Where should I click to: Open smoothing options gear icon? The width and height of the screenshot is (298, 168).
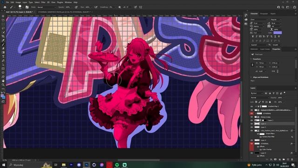coord(120,7)
